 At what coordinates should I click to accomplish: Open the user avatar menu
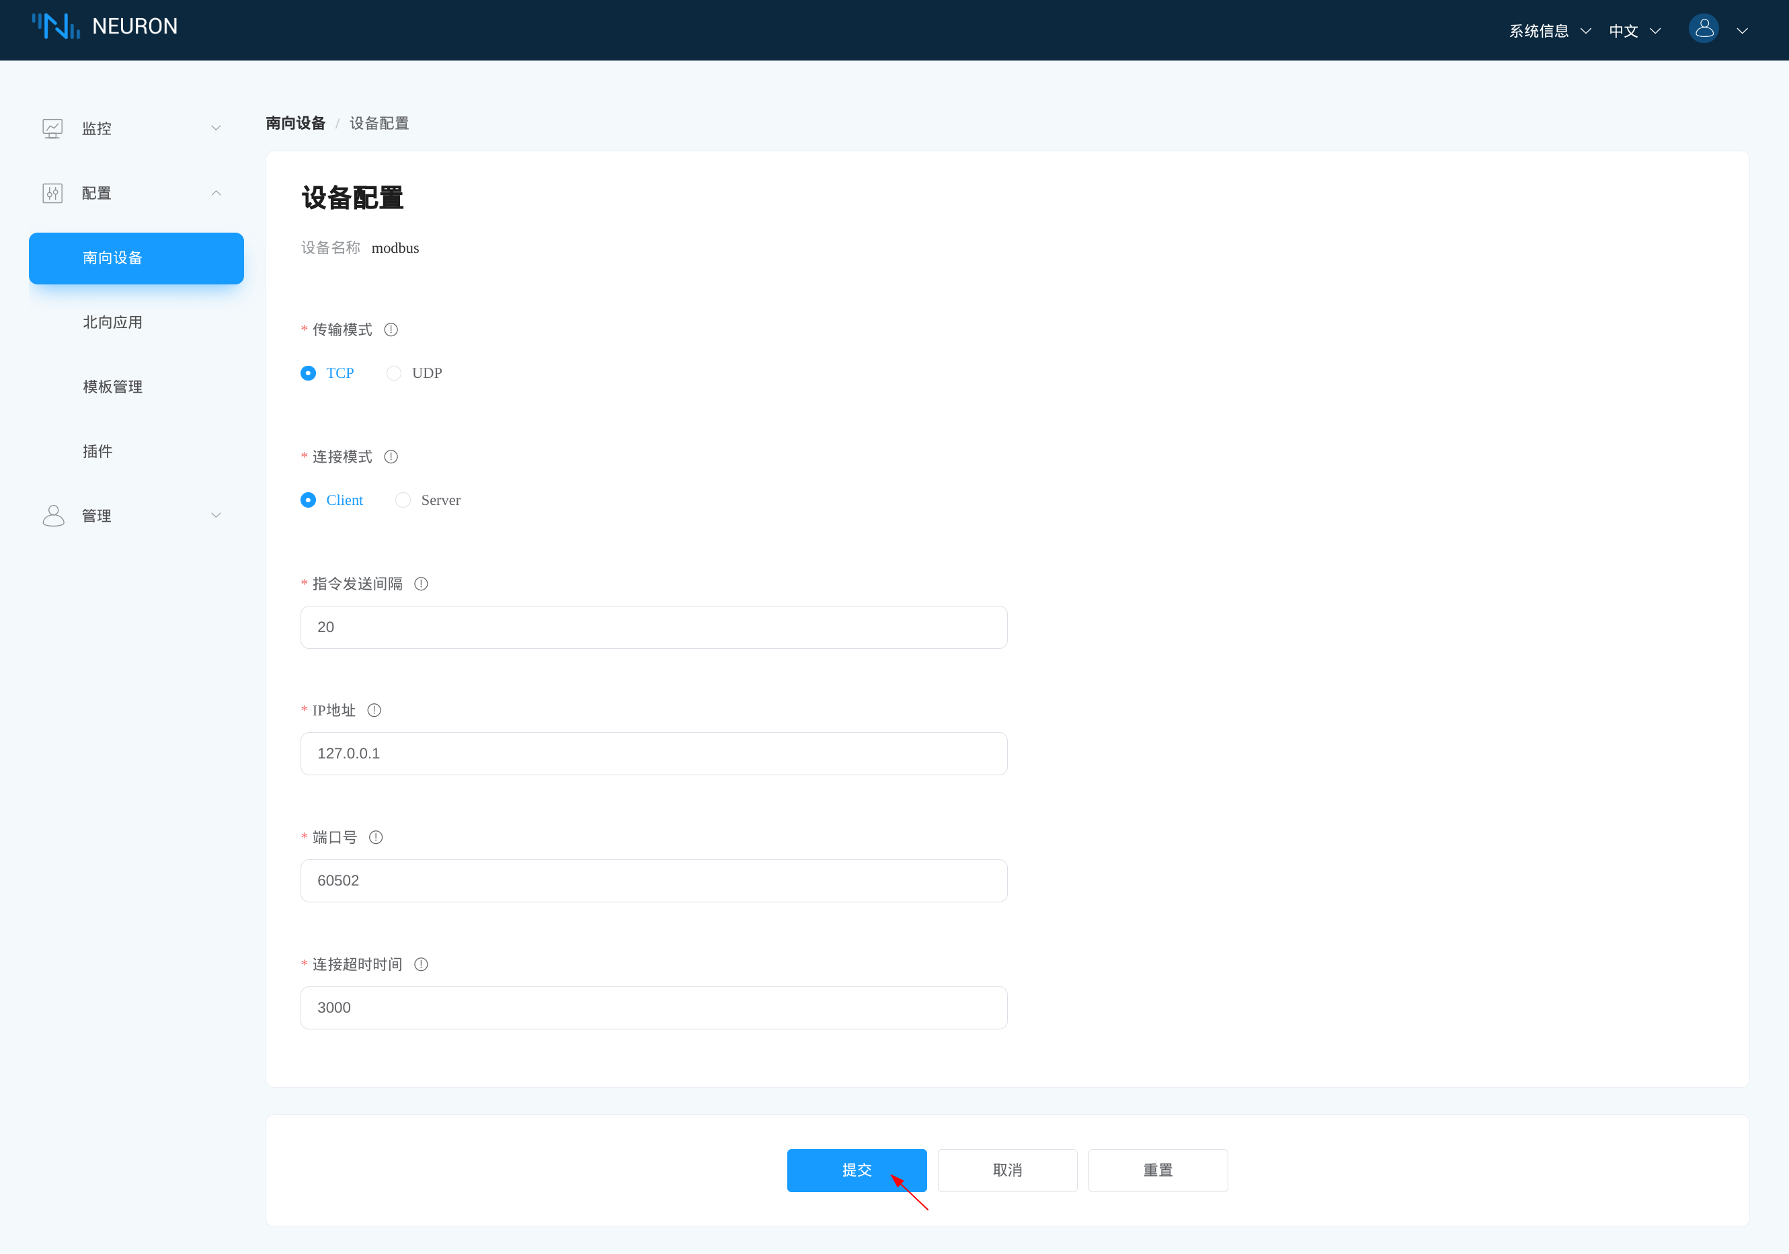[1704, 29]
